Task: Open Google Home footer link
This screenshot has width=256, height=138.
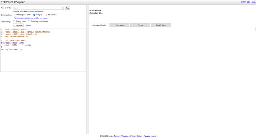Action: point(150,136)
